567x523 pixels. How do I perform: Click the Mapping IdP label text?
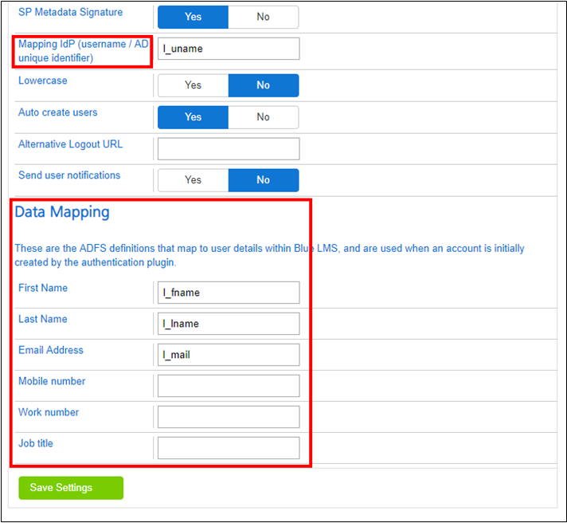(x=84, y=51)
